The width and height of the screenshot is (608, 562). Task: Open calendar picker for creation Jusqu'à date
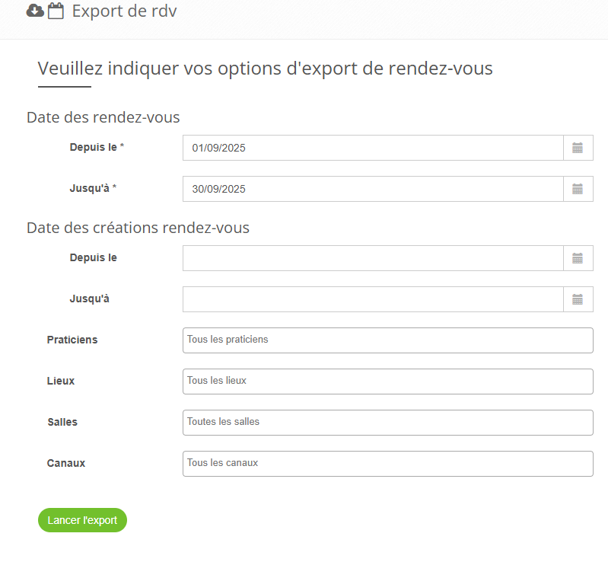point(578,299)
